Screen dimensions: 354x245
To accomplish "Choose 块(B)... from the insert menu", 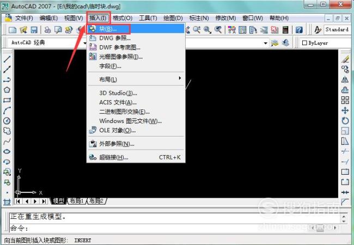I will tap(136, 29).
